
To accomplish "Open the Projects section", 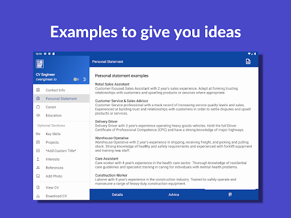I will [61, 142].
